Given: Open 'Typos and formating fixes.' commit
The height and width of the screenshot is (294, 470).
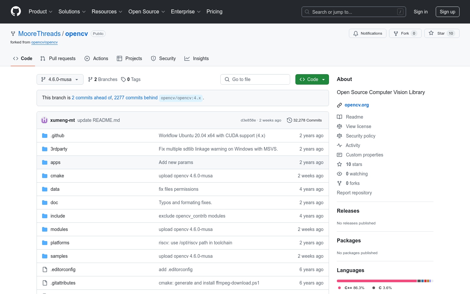Looking at the screenshot, I should [185, 203].
